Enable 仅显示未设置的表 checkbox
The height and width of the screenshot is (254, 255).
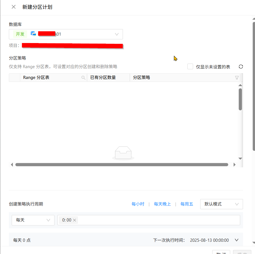(x=190, y=66)
